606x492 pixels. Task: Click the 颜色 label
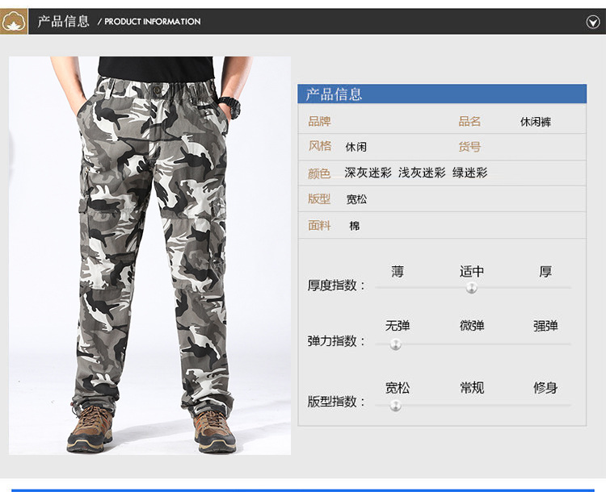(x=319, y=173)
